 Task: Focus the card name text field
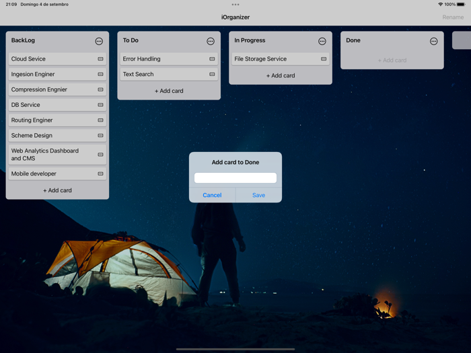coord(235,178)
